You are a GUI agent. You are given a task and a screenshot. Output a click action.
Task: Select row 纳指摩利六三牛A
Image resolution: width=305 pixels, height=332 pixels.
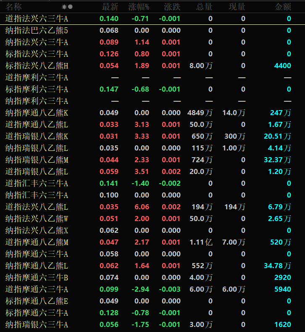pos(152,101)
